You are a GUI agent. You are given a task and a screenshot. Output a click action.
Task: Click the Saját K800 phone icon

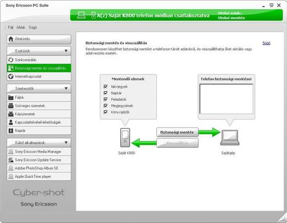click(x=125, y=137)
